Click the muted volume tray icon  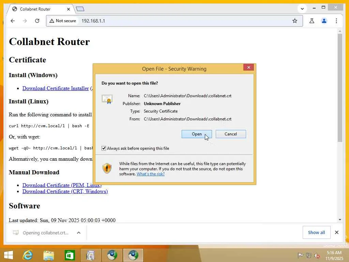(317, 255)
